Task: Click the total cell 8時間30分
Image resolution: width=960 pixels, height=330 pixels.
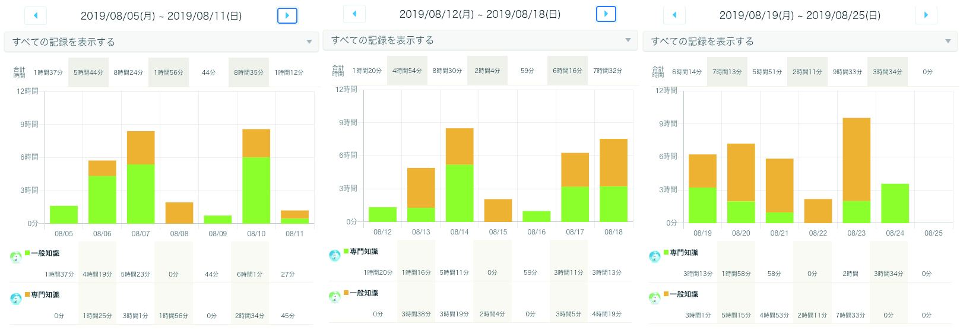Action: tap(447, 71)
